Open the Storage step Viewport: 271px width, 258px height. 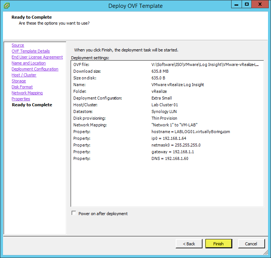19,81
